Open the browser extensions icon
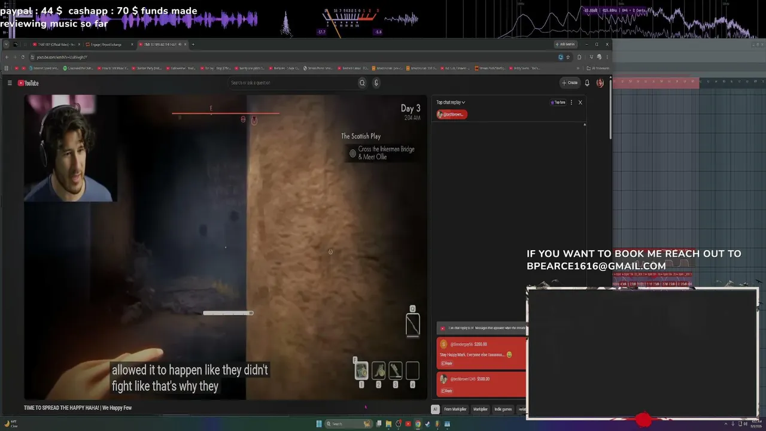This screenshot has height=431, width=766. [x=579, y=57]
